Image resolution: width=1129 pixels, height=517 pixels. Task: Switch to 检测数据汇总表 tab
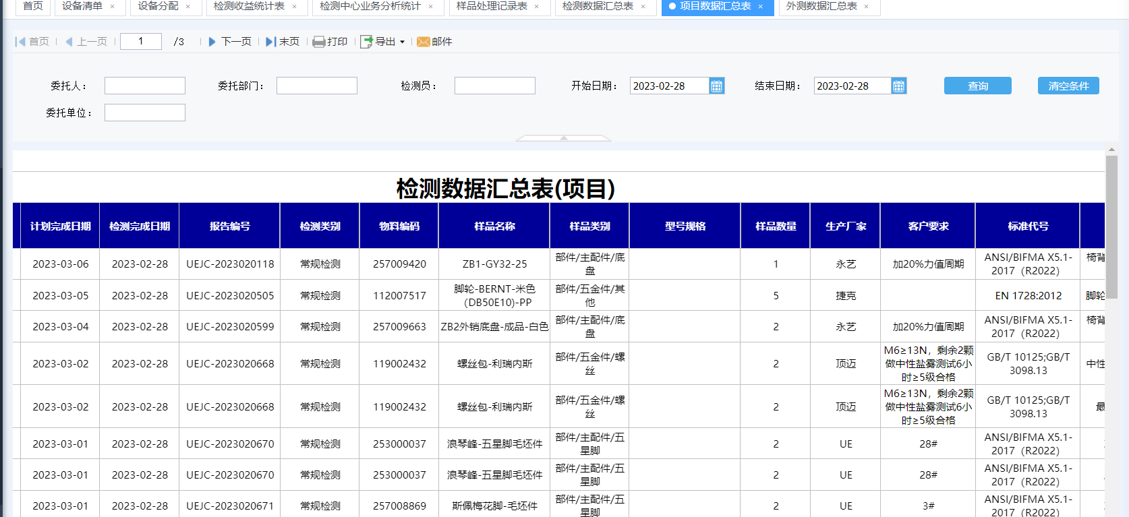[x=598, y=6]
